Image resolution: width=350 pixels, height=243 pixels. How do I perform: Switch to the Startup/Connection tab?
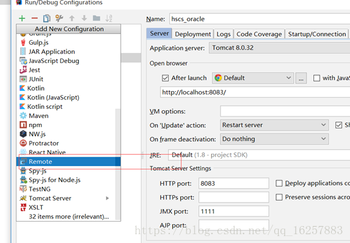click(x=317, y=34)
